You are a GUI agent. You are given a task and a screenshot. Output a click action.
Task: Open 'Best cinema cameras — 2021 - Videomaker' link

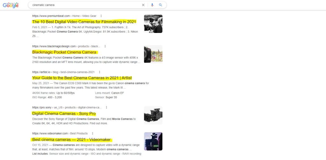(x=71, y=140)
